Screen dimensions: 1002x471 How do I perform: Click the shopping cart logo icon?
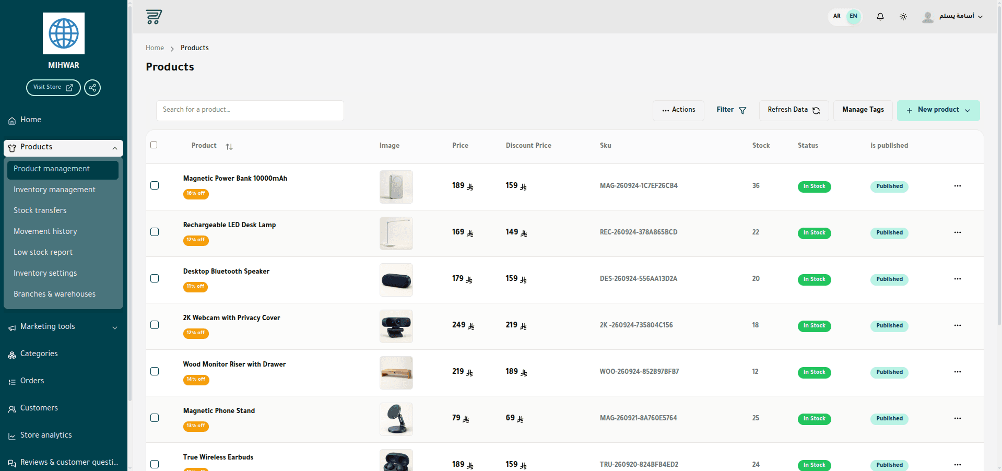[154, 17]
